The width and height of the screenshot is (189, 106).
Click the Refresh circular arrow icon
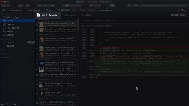click(136, 6)
